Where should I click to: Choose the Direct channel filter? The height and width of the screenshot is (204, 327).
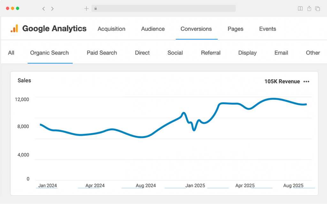[x=142, y=53]
